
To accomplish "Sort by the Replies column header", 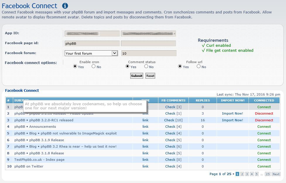I will (x=203, y=100).
